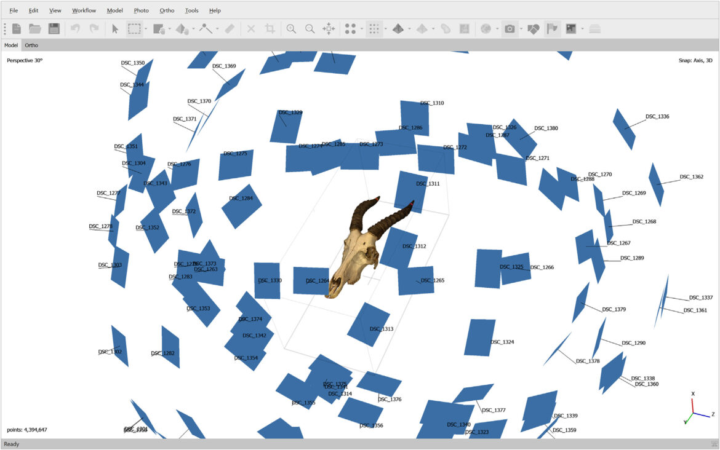This screenshot has width=720, height=450.
Task: Click the Zoom Out magnifier
Action: pyautogui.click(x=310, y=29)
